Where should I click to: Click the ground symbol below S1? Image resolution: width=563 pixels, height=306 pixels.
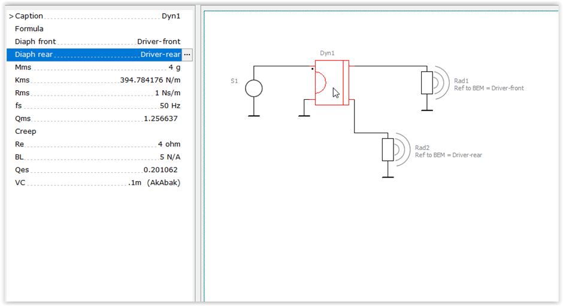point(253,114)
